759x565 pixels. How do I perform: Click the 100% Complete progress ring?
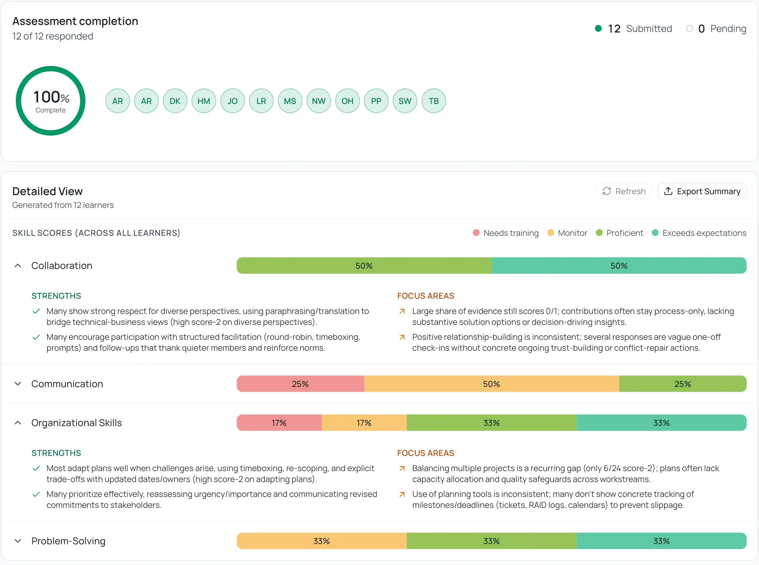point(51,101)
